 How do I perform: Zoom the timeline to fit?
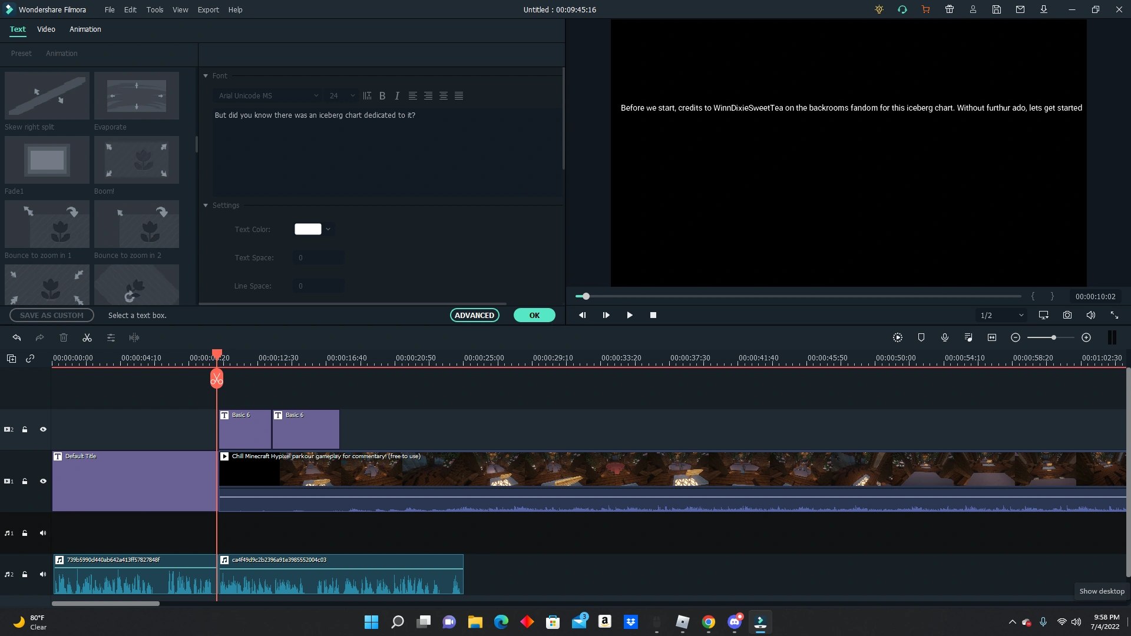992,337
